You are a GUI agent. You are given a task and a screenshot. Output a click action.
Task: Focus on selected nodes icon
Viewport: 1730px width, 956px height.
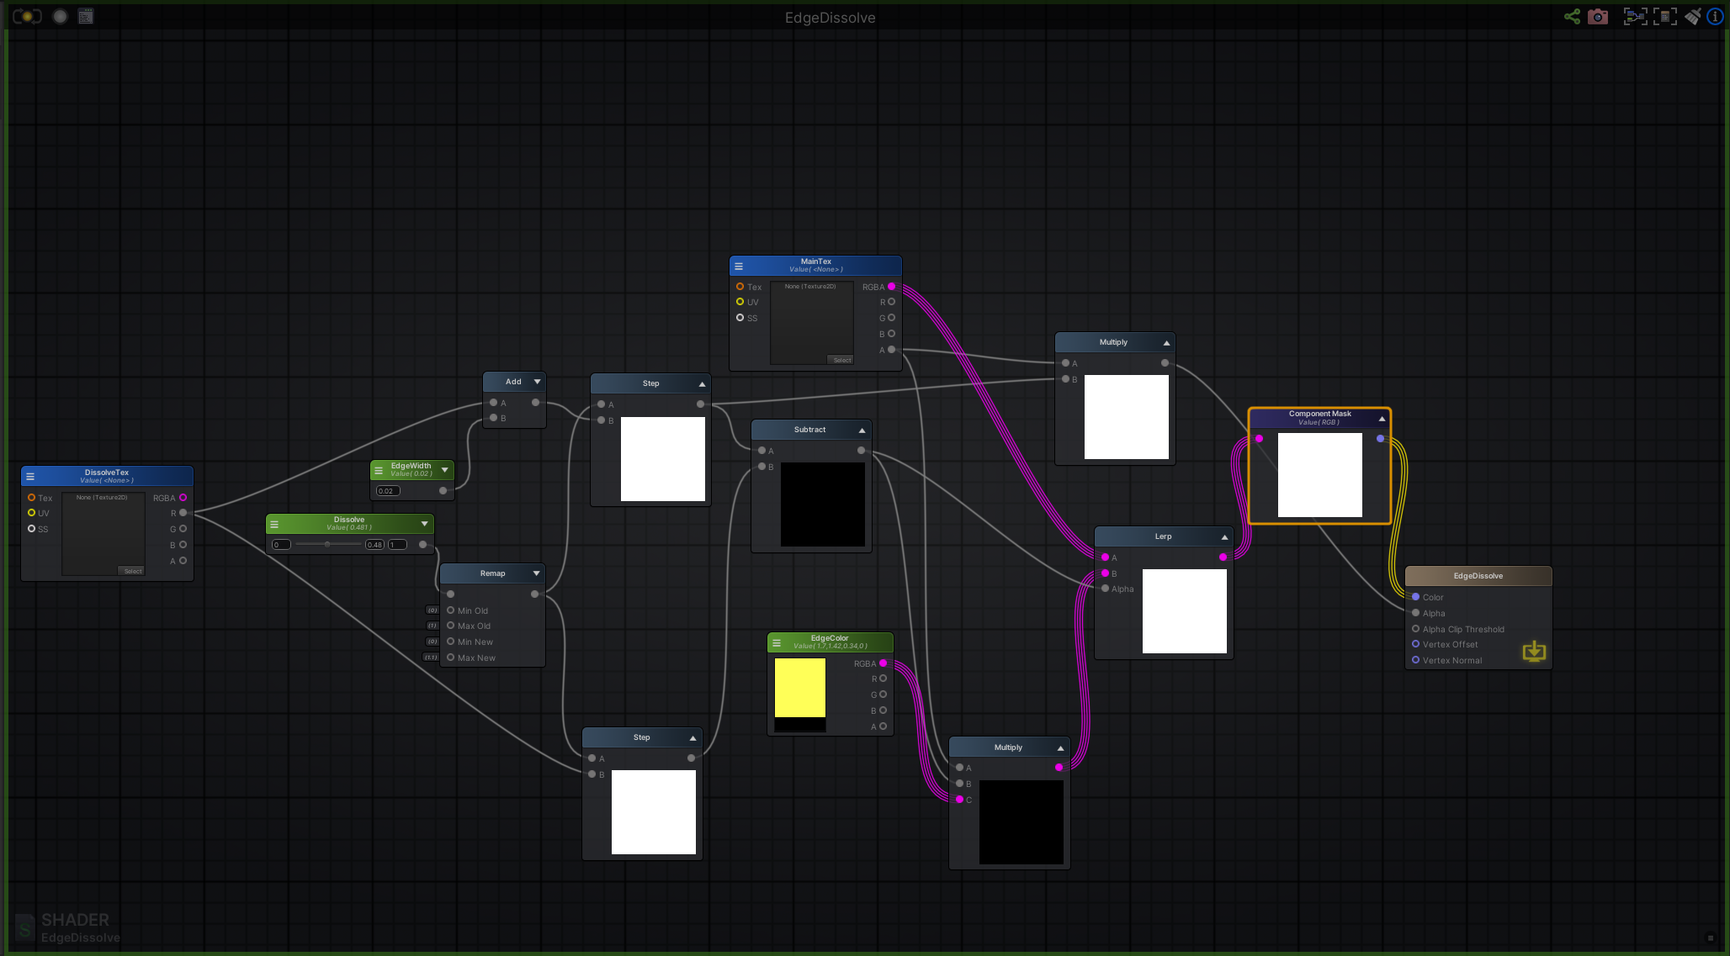click(x=1634, y=16)
